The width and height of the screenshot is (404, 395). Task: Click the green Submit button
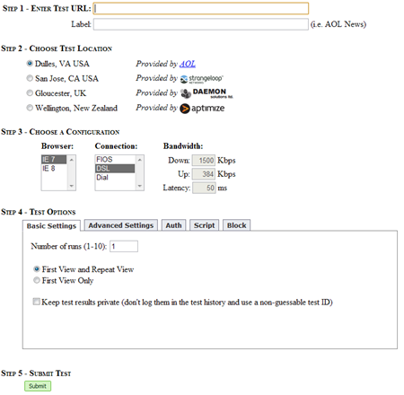click(38, 386)
